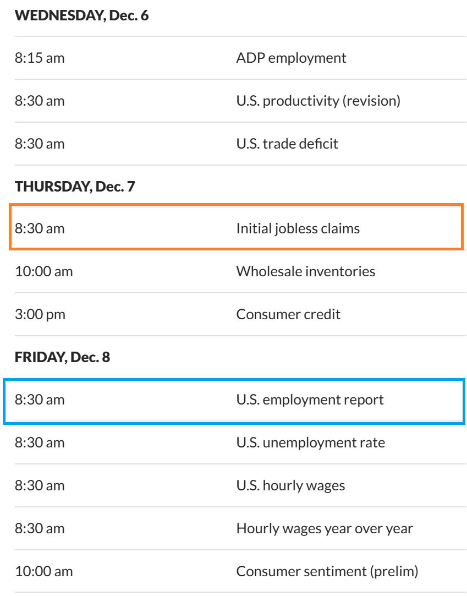Screen dimensions: 467x596
Task: Click the 8:30 am time beside U.S. trade deficit
Action: pos(40,144)
